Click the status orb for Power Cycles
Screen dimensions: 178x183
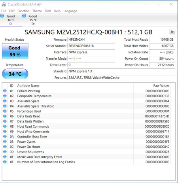5,141
